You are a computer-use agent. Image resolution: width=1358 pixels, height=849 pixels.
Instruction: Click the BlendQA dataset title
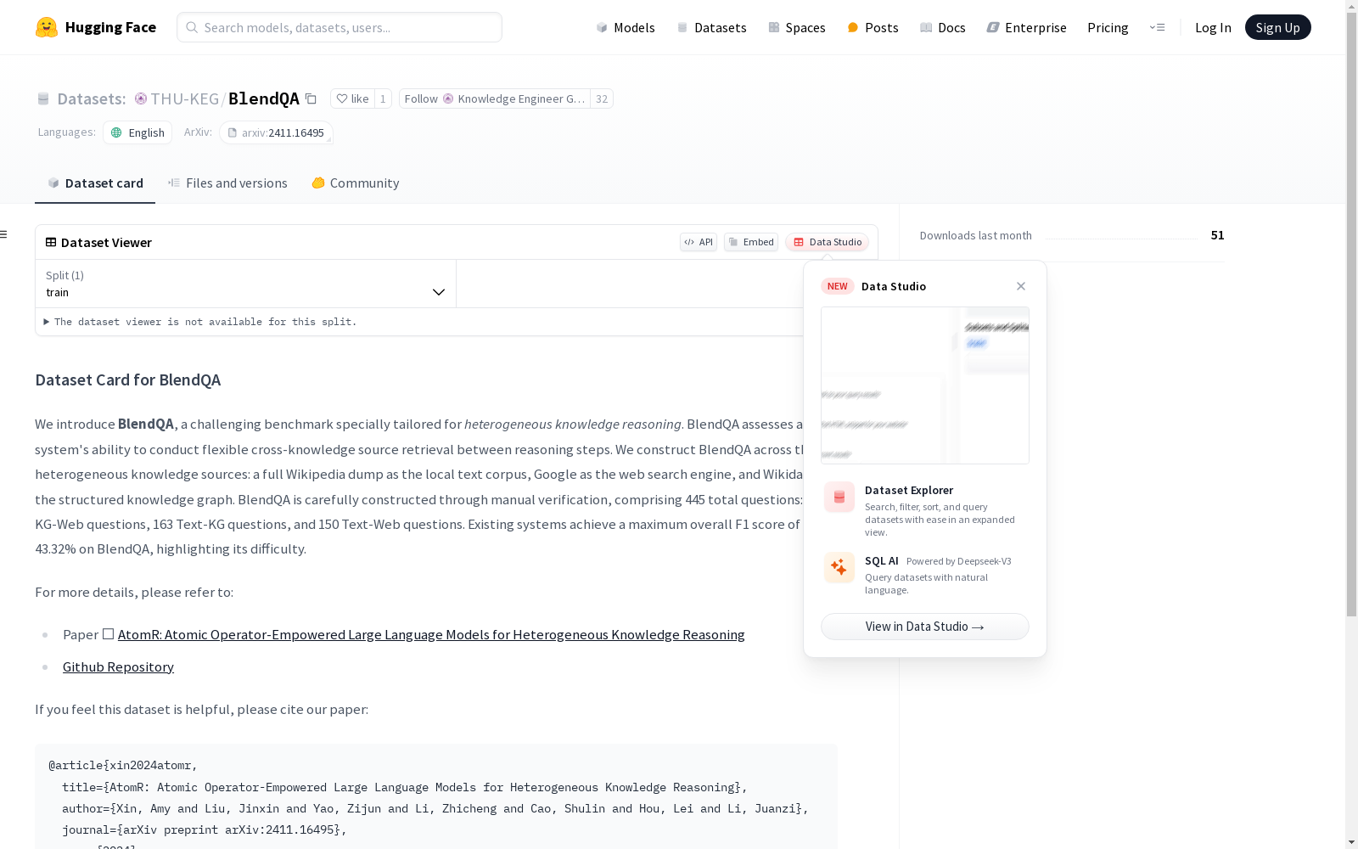pyautogui.click(x=264, y=98)
